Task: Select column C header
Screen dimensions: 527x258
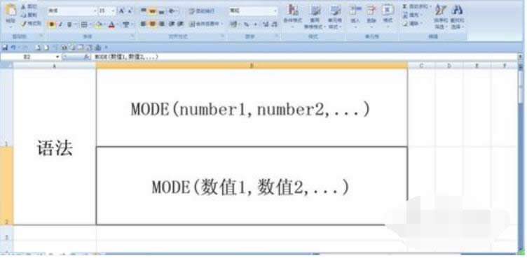Action: [421, 66]
